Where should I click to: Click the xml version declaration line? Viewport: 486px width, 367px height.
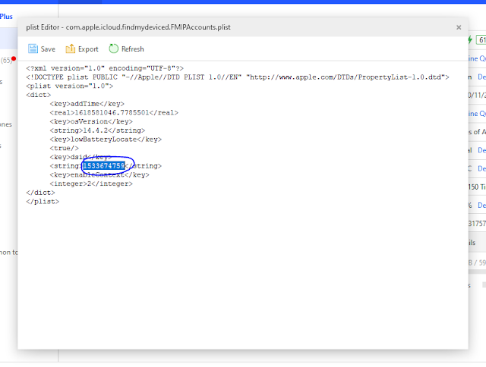[x=105, y=68]
